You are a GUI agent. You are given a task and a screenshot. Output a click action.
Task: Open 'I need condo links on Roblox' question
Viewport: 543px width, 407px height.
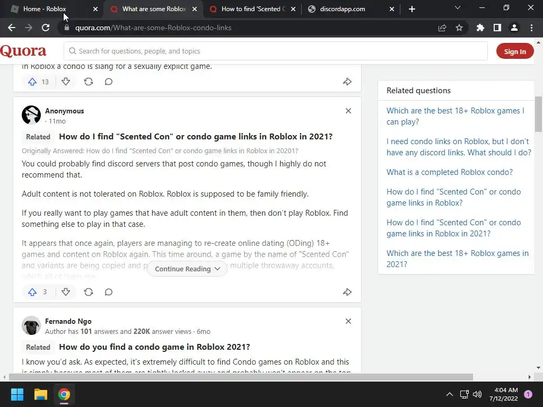[459, 147]
